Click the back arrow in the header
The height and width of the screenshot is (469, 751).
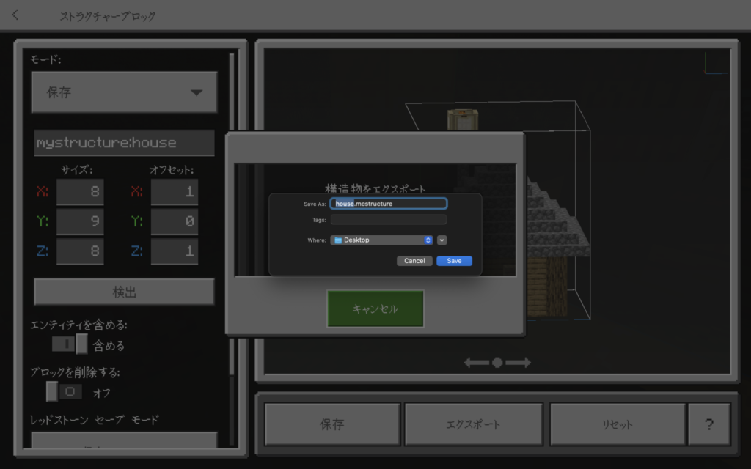(x=15, y=15)
